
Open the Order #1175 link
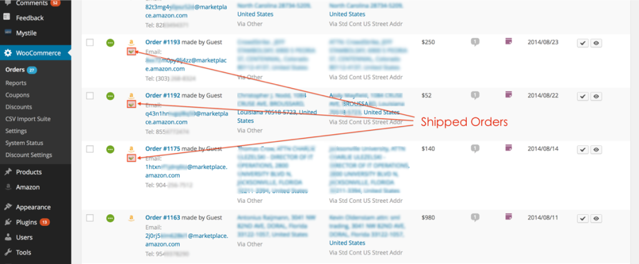point(162,149)
